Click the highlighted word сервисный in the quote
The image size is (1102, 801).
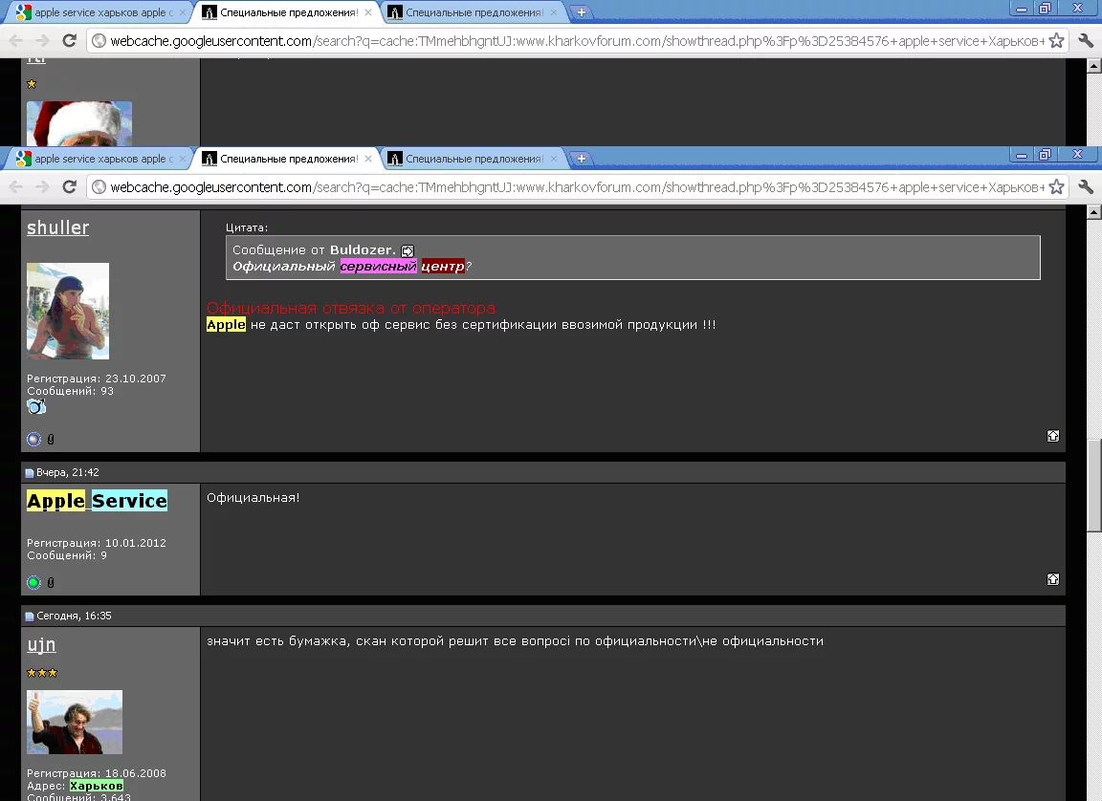(x=378, y=266)
